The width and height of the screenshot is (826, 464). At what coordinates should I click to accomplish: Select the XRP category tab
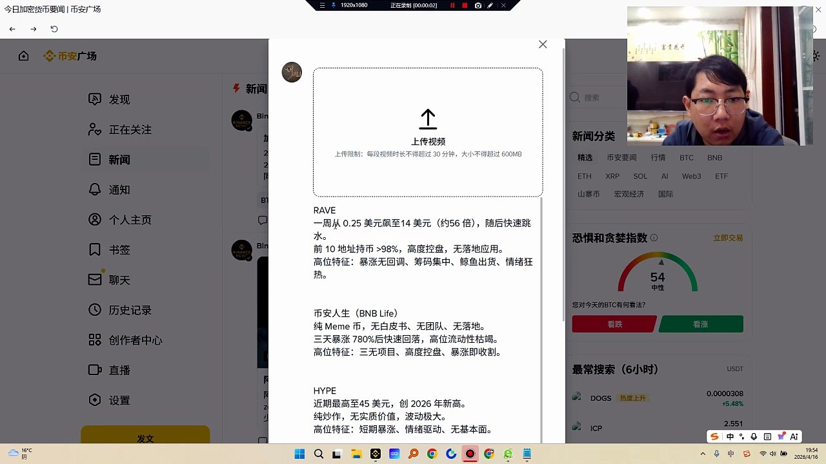612,176
